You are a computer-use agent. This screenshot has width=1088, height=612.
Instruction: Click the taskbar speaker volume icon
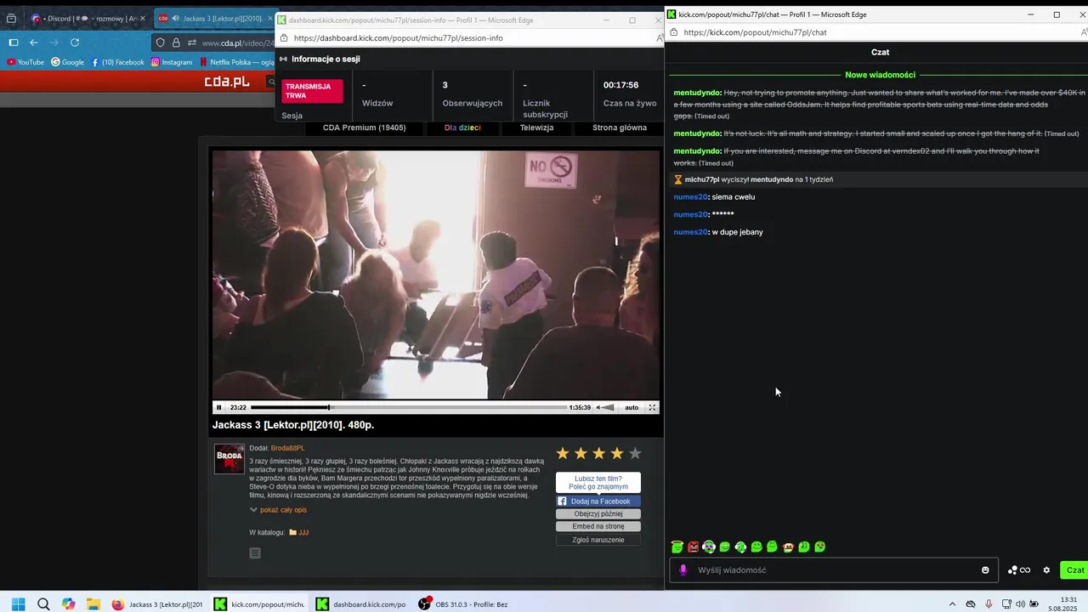[x=1020, y=604]
